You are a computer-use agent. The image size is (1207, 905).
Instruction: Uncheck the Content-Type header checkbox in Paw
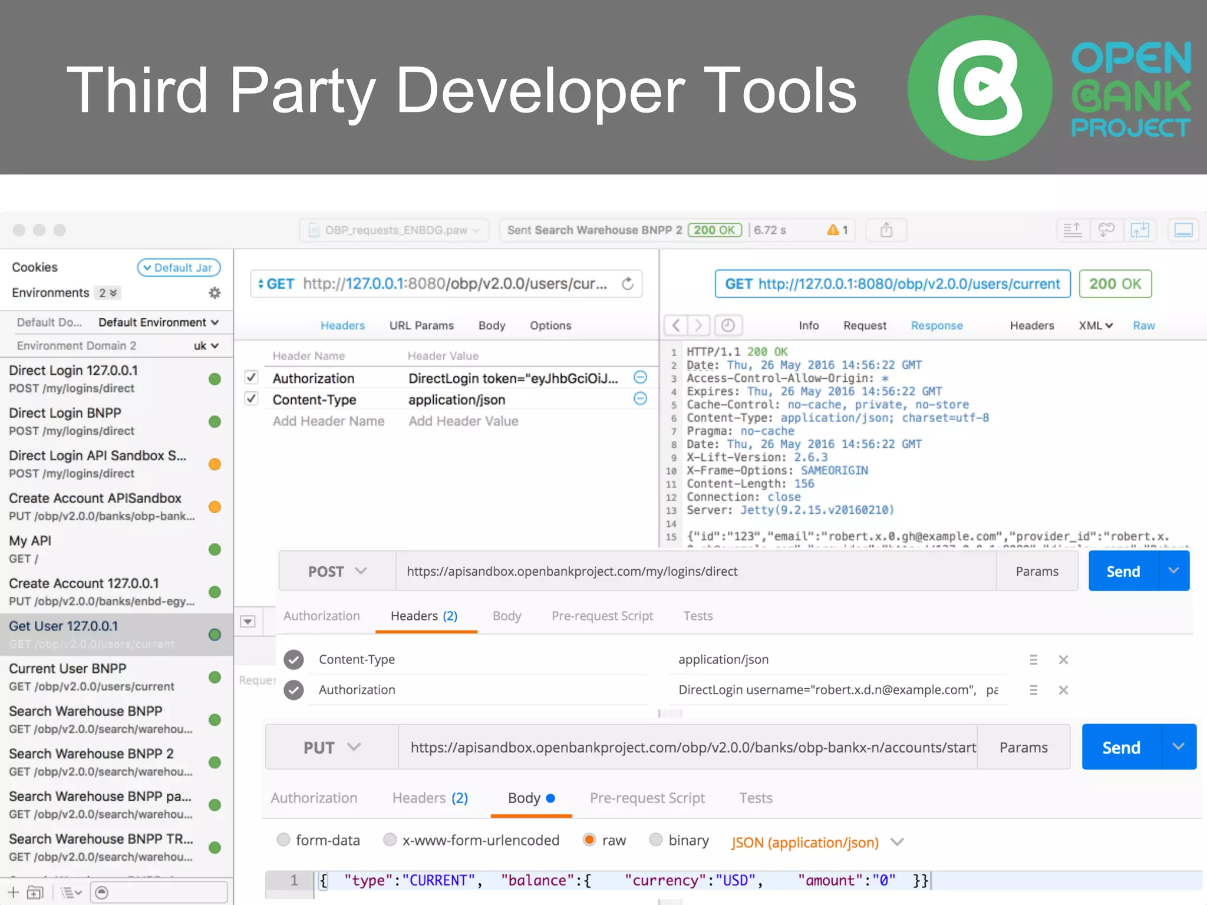(x=252, y=399)
